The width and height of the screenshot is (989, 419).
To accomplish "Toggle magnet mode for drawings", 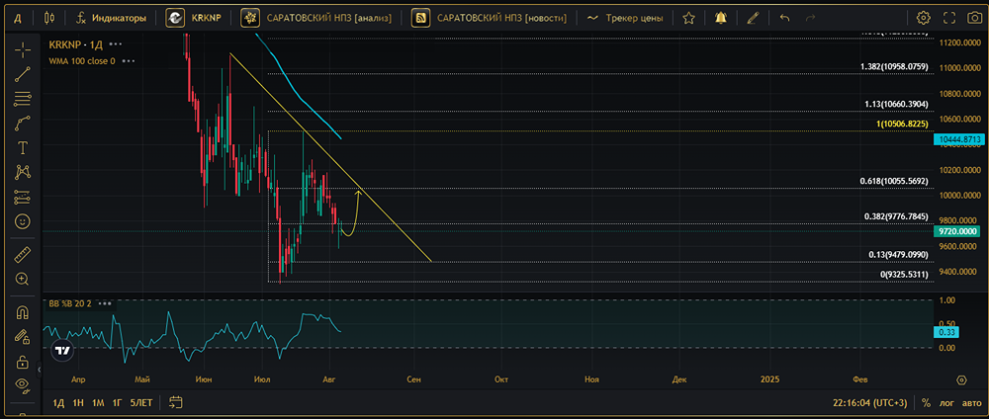I will 22,312.
